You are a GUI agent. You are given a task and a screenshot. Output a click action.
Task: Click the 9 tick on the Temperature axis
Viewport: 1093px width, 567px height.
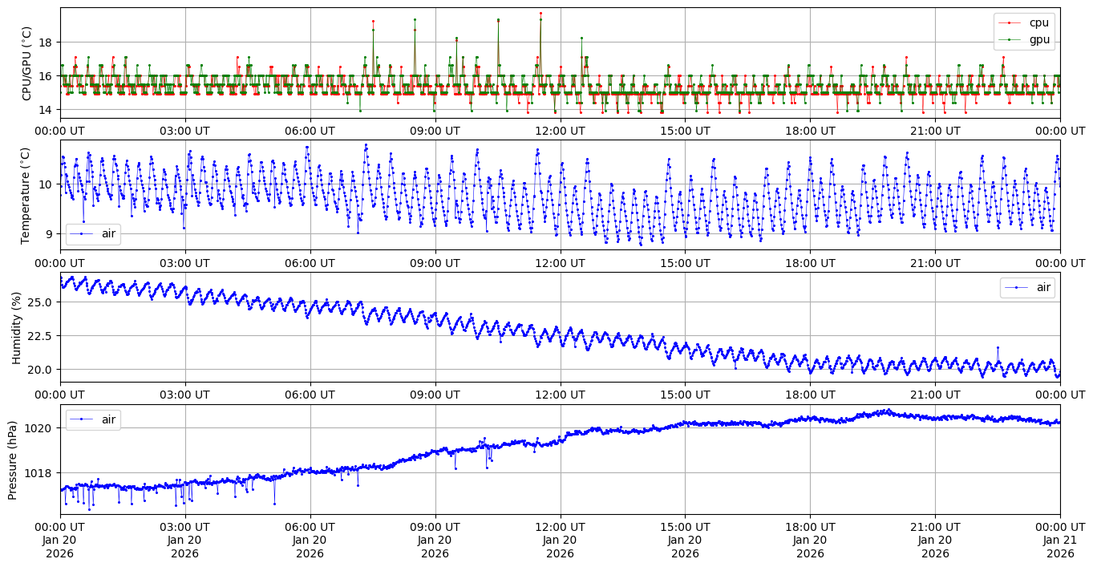pos(49,234)
